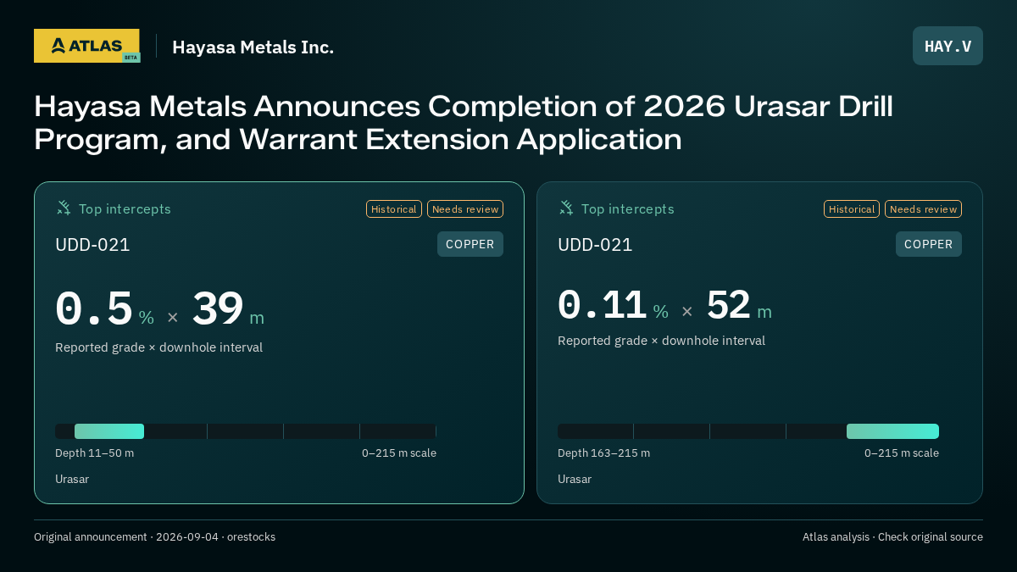Click the Urasar label in the 0.5% card
Viewport: 1017px width, 572px height.
[x=72, y=480]
